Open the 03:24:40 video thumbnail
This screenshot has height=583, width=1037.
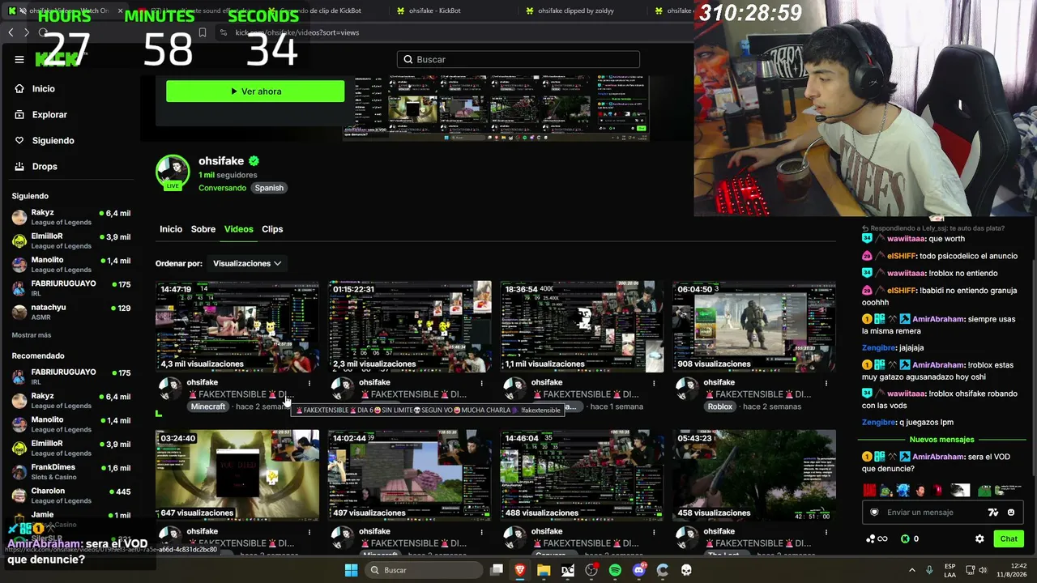point(237,475)
